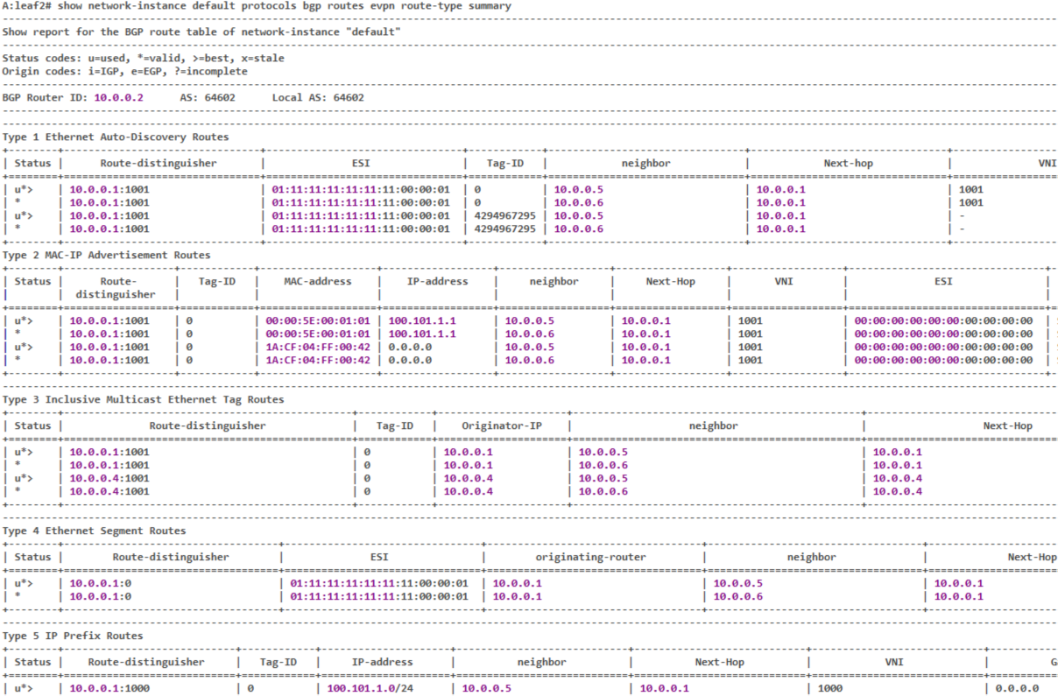Image resolution: width=1058 pixels, height=696 pixels.
Task: Click the IP prefix 100.101.1.0/24
Action: coord(370,688)
